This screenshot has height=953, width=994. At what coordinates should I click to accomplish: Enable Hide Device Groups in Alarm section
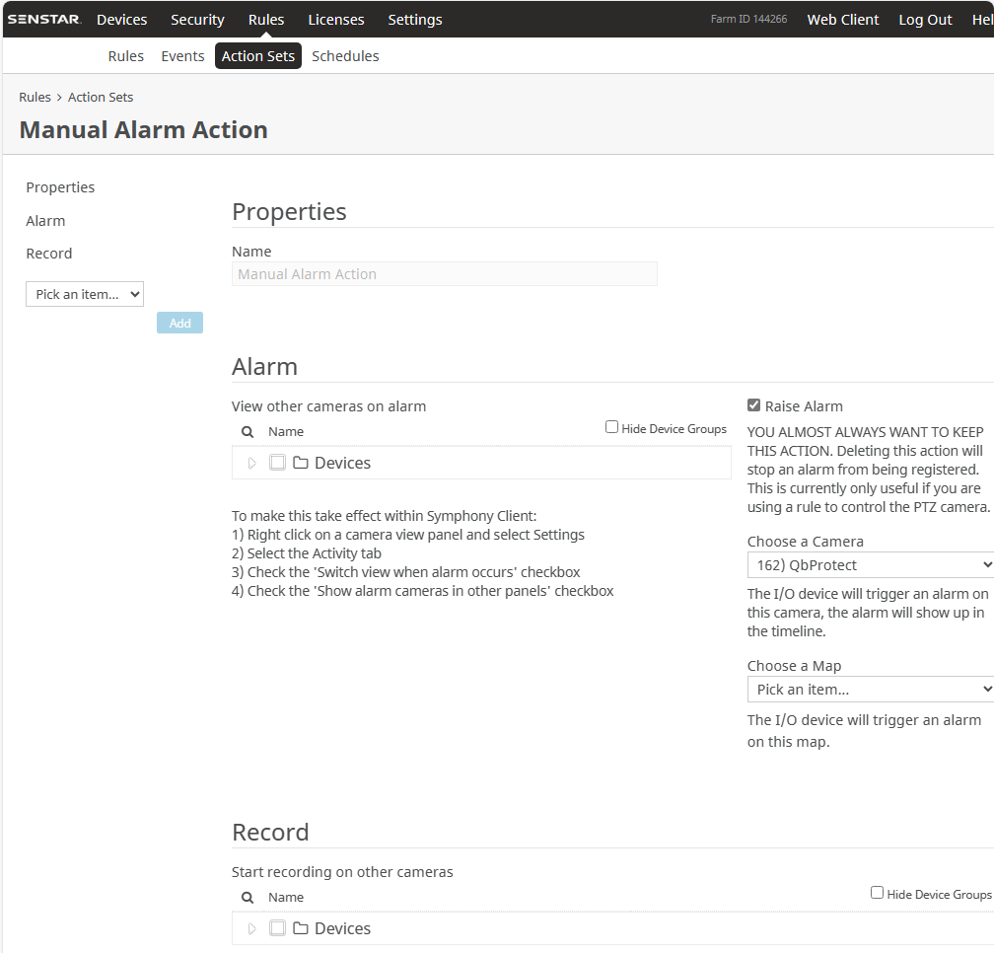(x=612, y=427)
